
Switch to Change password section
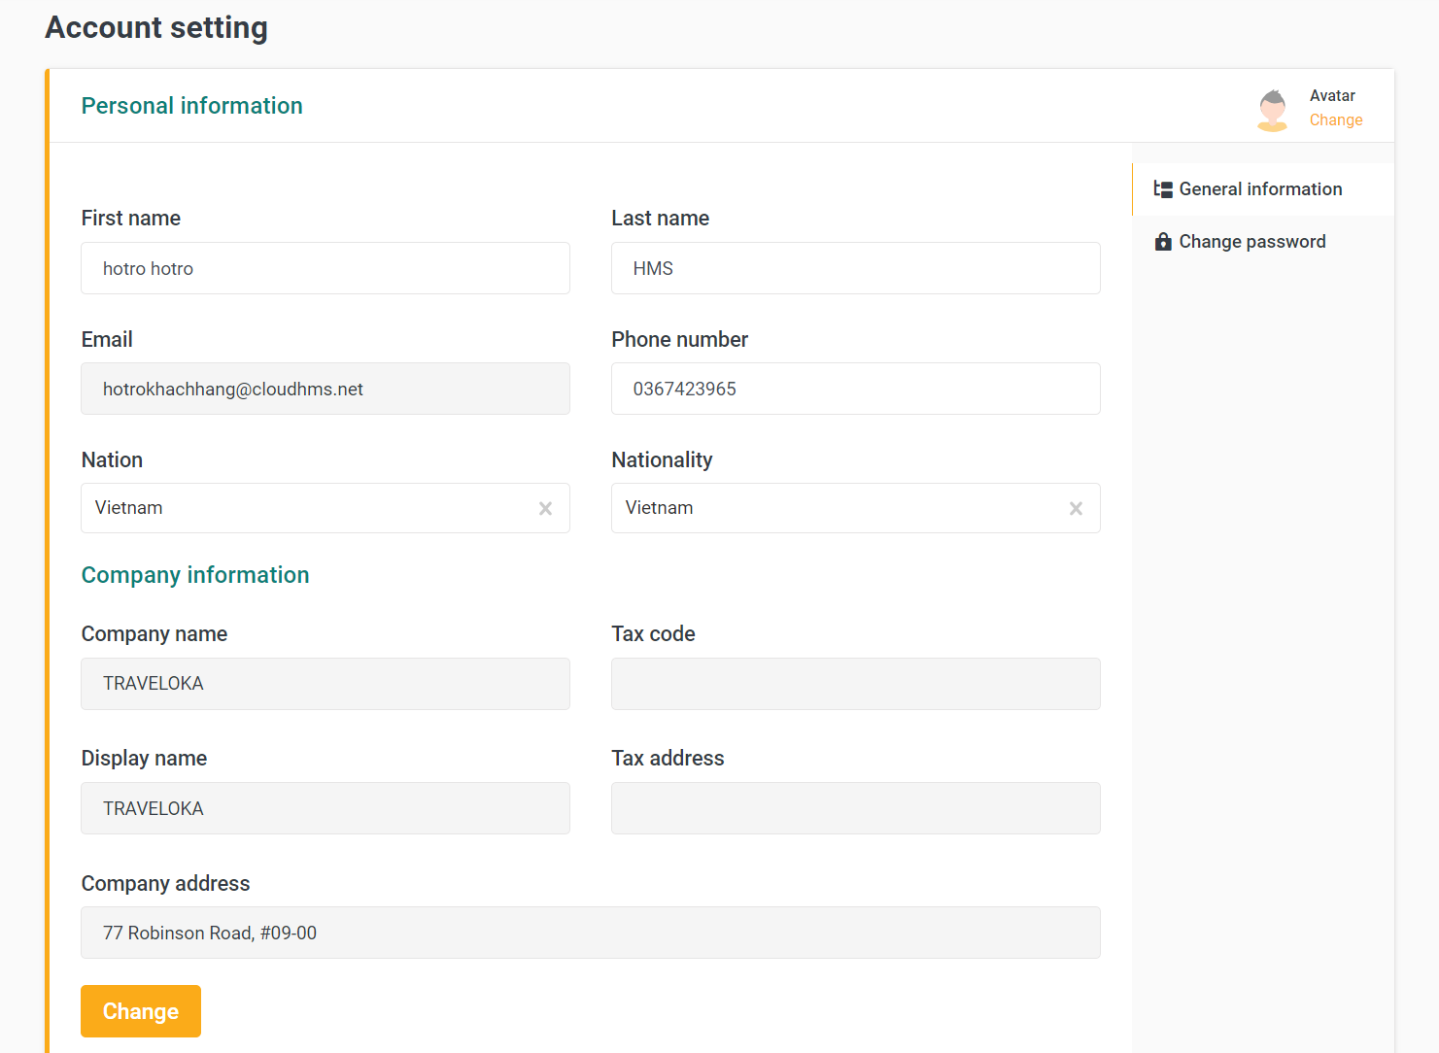coord(1251,242)
